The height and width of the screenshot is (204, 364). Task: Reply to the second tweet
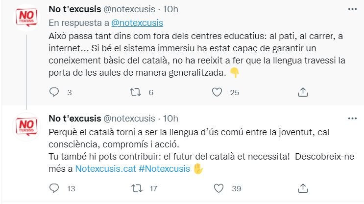54,188
